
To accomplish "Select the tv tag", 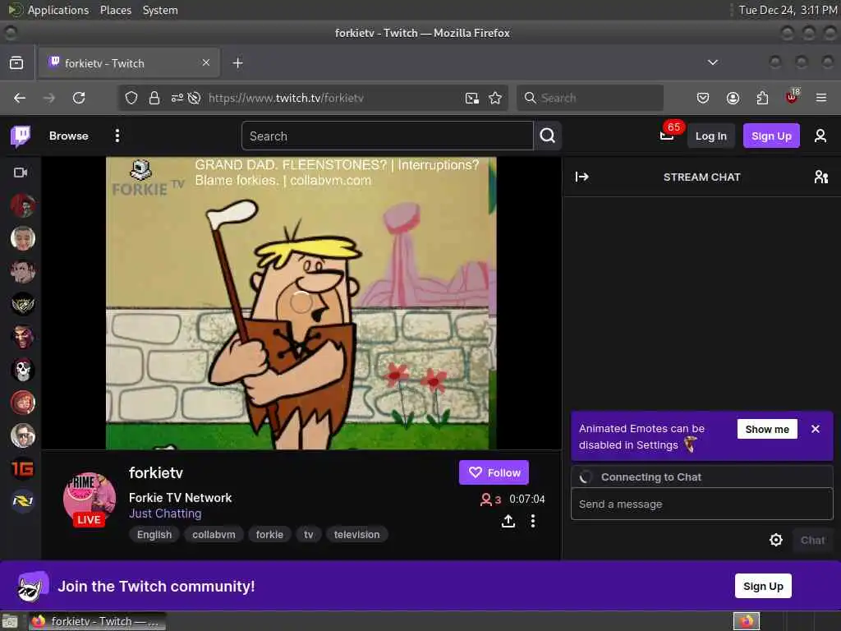I will 309,534.
